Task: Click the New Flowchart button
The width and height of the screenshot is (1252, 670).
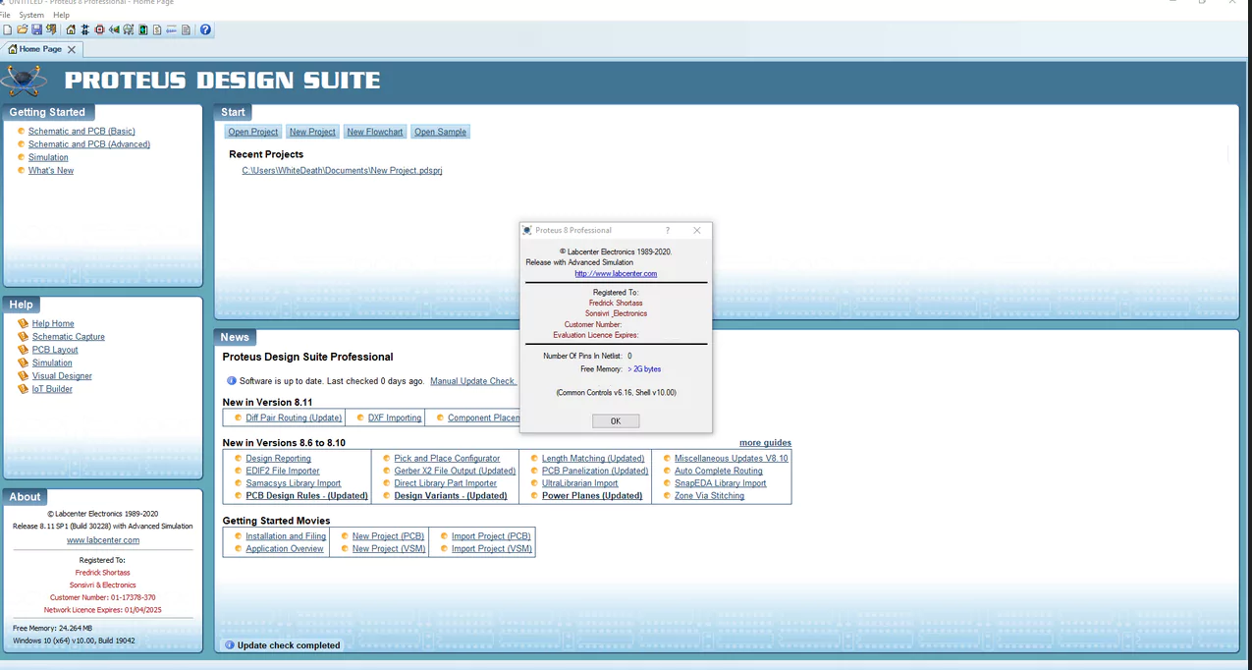Action: point(375,132)
